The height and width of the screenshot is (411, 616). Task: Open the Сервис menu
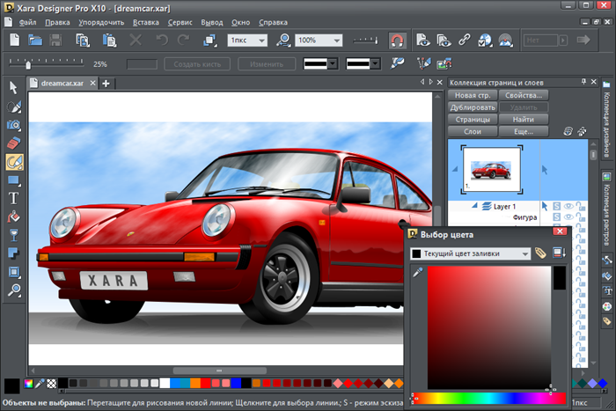tap(180, 22)
